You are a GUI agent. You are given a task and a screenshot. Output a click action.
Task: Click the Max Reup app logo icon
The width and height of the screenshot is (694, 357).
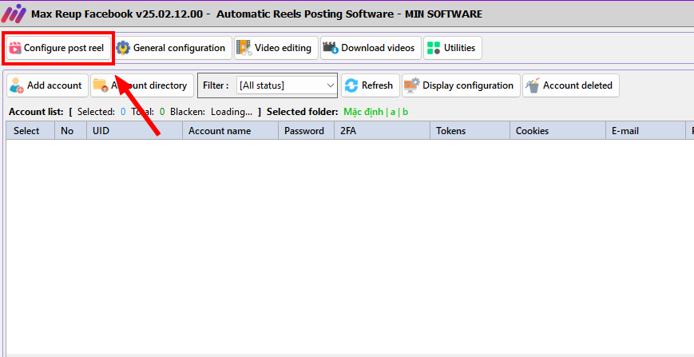[14, 14]
